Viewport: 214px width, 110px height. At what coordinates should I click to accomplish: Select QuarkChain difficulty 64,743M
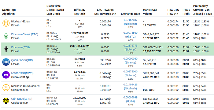point(79,59)
